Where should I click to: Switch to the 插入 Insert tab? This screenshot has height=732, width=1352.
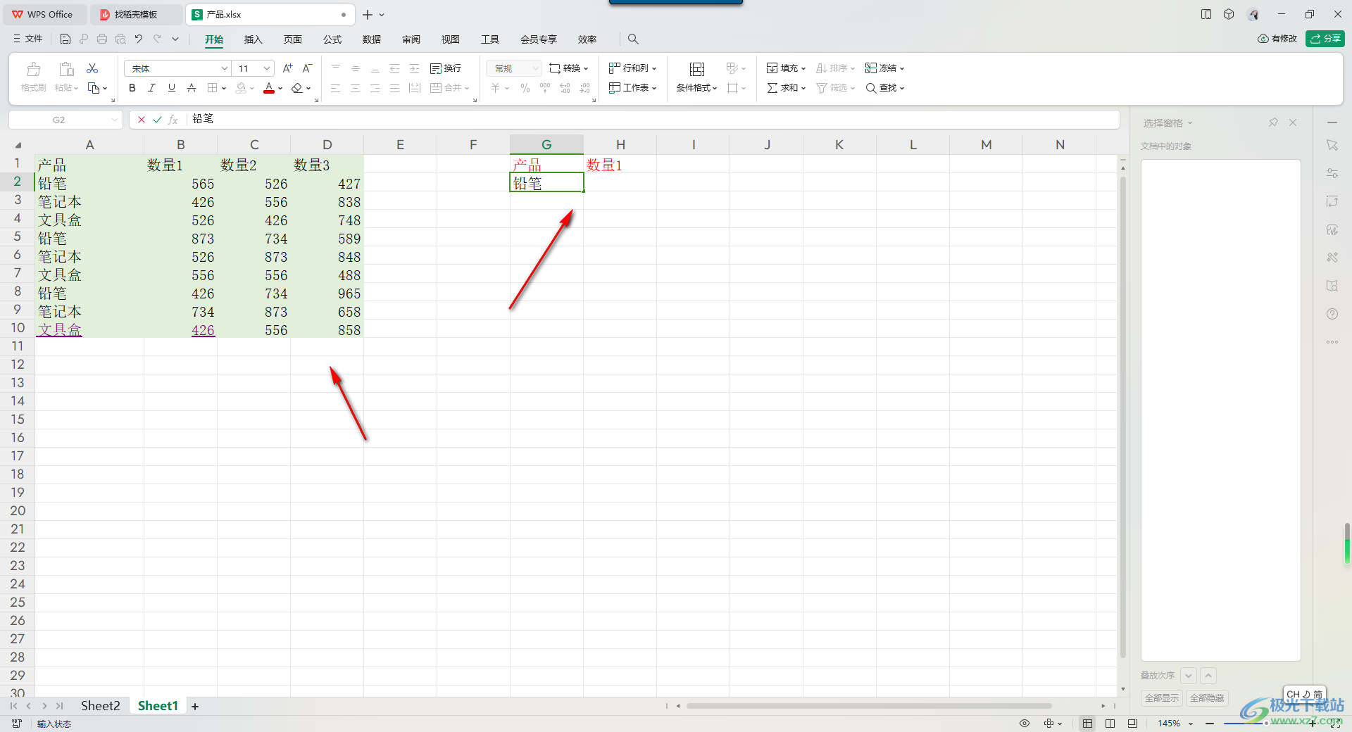tap(253, 39)
